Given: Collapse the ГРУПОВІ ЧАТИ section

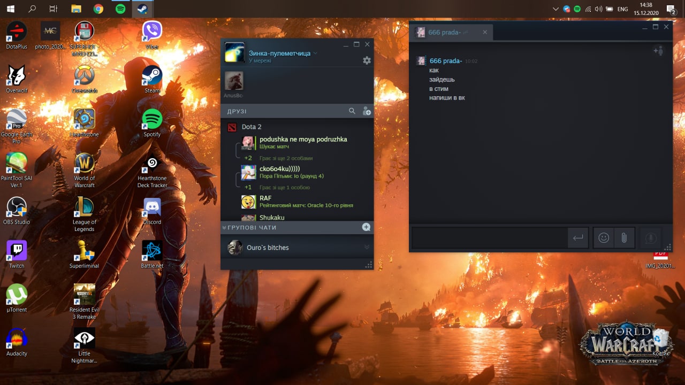Looking at the screenshot, I should click(x=224, y=228).
